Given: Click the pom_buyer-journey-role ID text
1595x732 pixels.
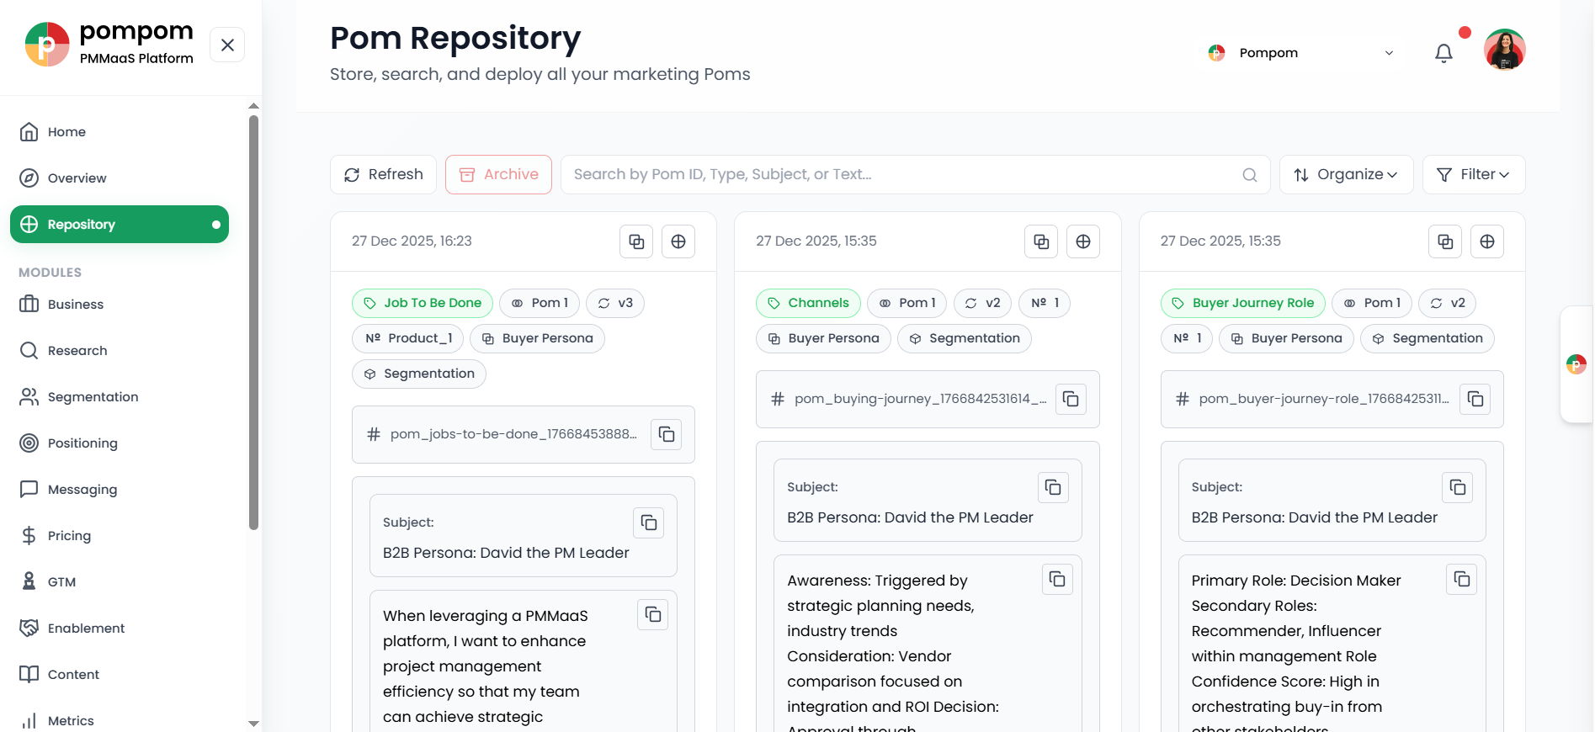Looking at the screenshot, I should click(x=1324, y=399).
